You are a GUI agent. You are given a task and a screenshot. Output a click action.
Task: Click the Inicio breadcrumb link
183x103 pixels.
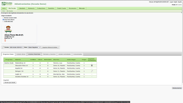(3, 11)
